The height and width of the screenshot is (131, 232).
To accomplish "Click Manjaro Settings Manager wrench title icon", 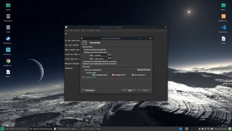I will point(82,38).
